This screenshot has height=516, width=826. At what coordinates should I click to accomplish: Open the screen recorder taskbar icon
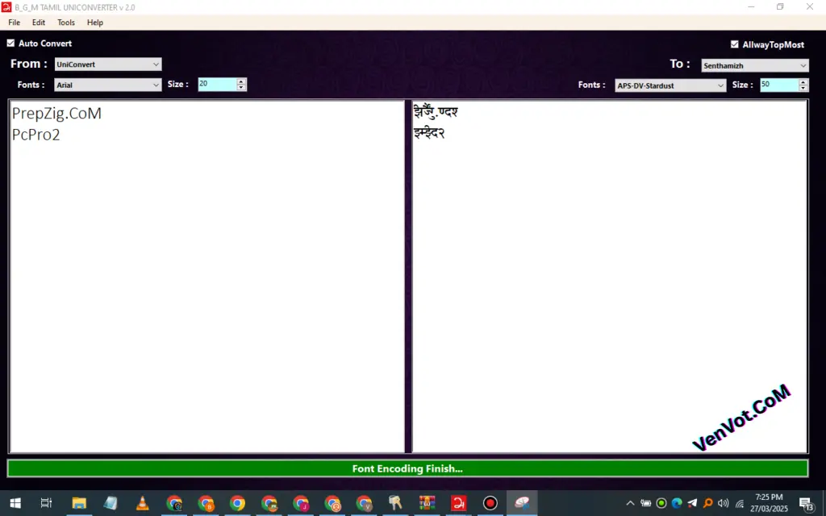point(490,503)
